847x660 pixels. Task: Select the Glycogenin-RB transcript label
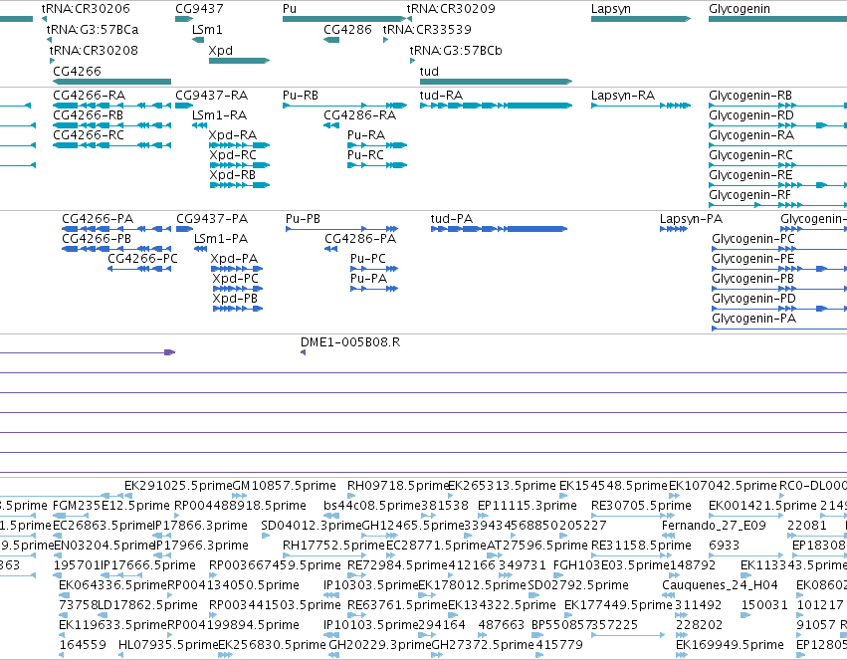pos(750,96)
